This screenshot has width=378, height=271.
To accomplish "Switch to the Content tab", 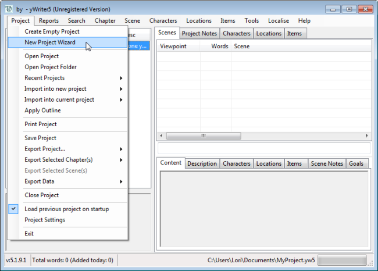I will pyautogui.click(x=170, y=163).
